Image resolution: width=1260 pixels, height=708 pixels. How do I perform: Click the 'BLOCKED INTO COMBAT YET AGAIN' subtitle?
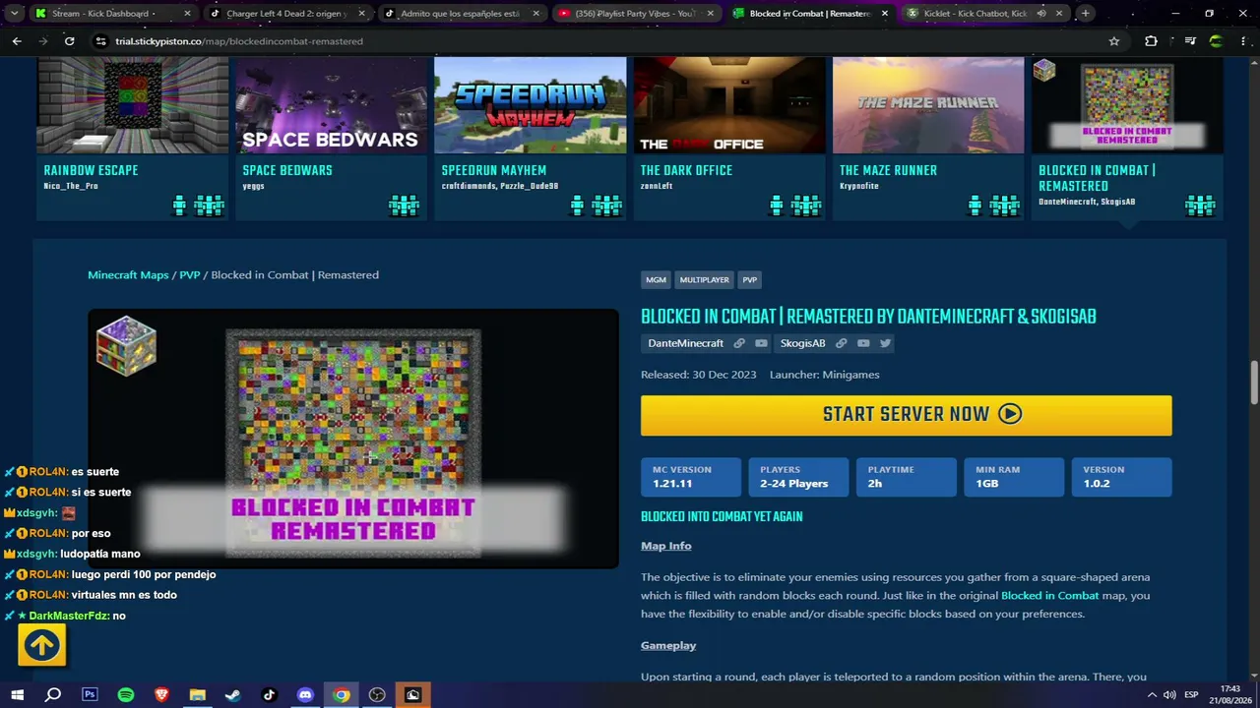tap(722, 516)
